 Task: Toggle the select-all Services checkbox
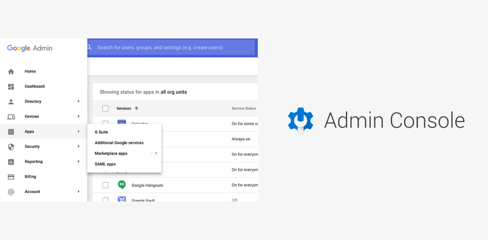click(106, 108)
